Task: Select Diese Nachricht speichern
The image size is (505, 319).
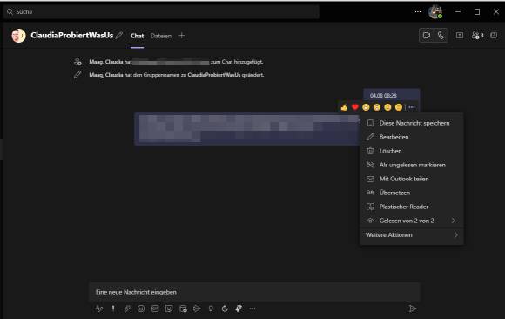Action: pos(412,123)
